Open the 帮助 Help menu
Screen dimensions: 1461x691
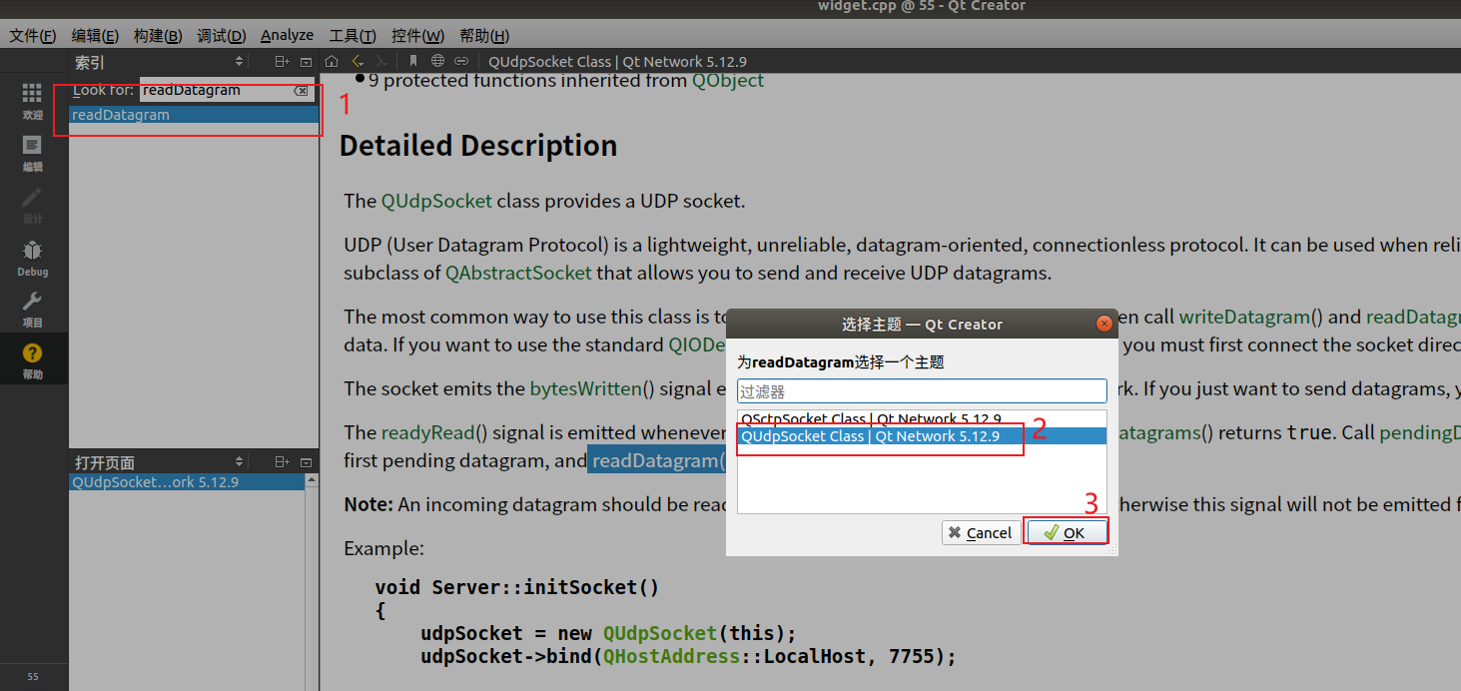484,35
